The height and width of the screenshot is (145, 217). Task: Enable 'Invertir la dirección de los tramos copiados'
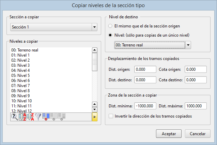150,116
